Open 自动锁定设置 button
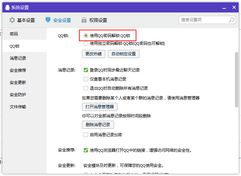241x176 pixels. pyautogui.click(x=124, y=54)
